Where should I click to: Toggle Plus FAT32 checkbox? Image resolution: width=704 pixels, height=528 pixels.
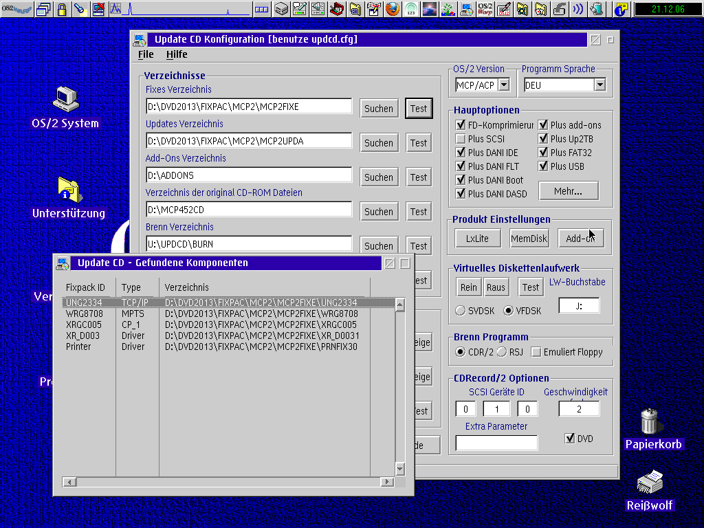pos(543,153)
